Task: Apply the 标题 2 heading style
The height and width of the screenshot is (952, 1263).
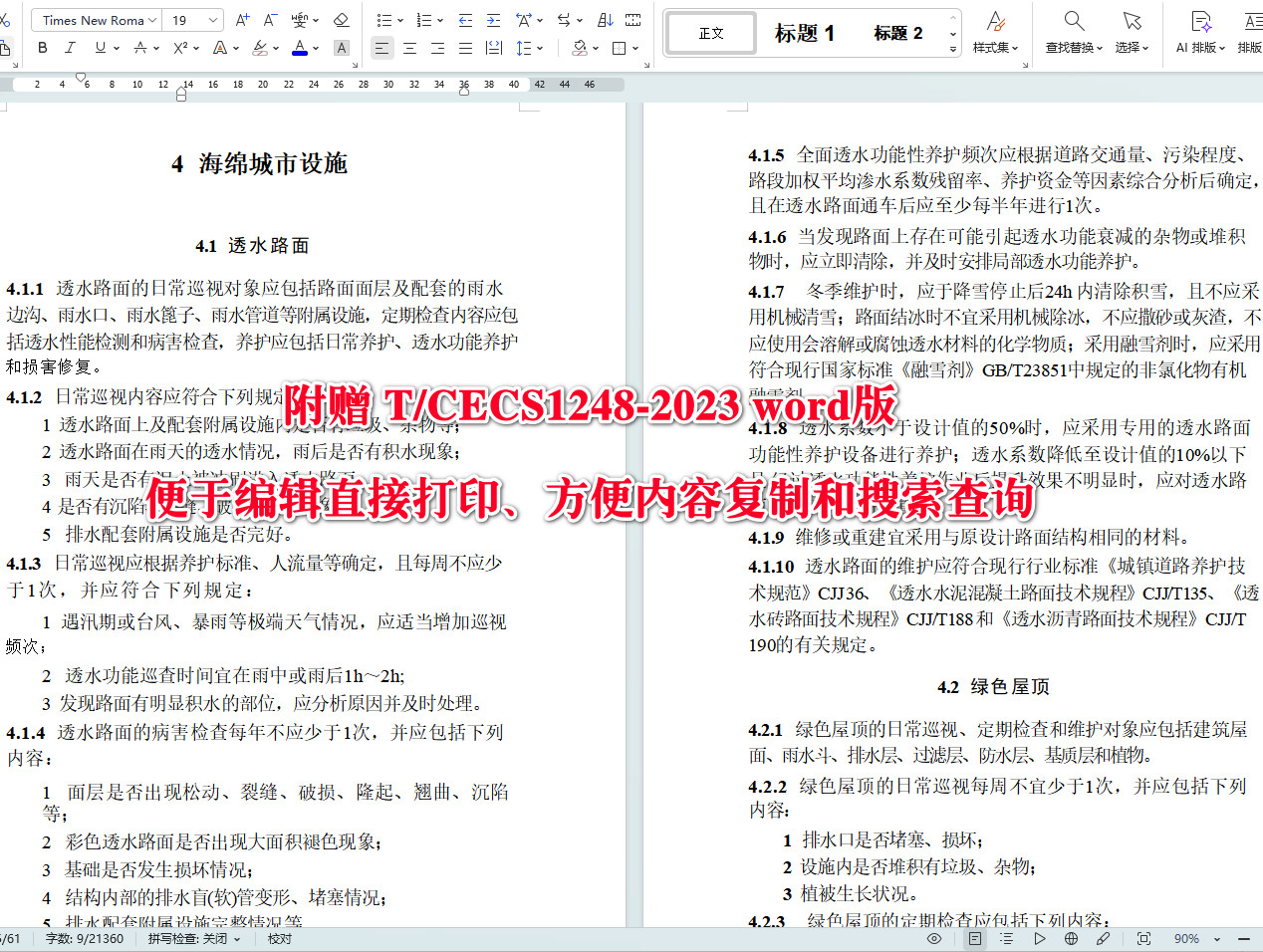Action: click(897, 33)
